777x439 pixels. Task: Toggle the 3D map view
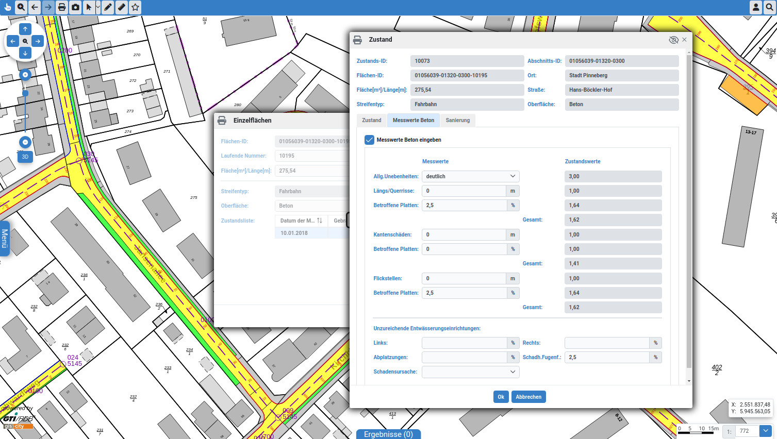pyautogui.click(x=25, y=157)
